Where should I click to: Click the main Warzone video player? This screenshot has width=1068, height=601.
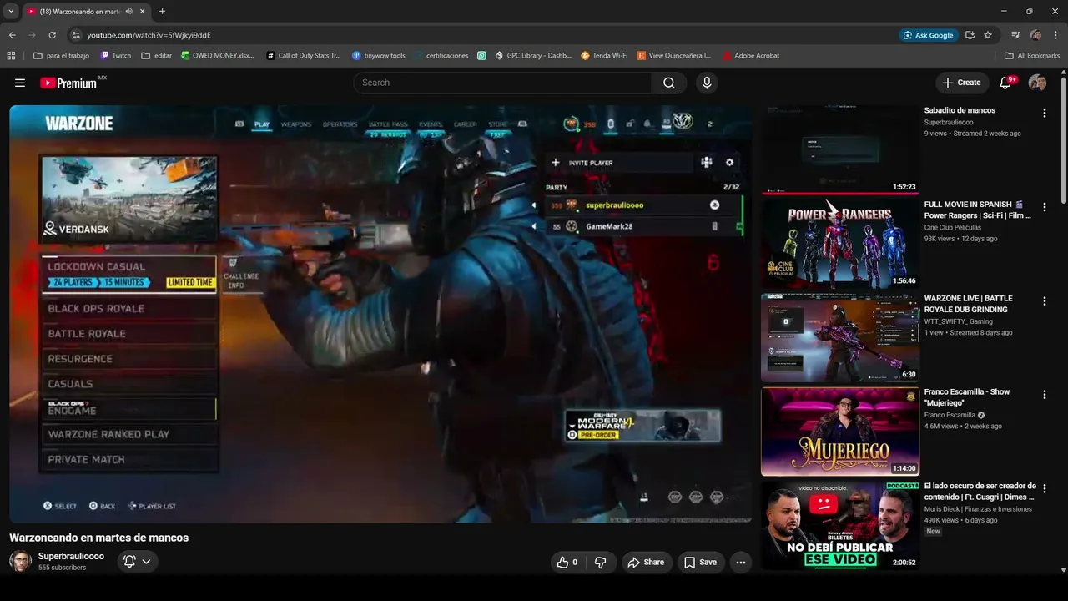pos(380,314)
